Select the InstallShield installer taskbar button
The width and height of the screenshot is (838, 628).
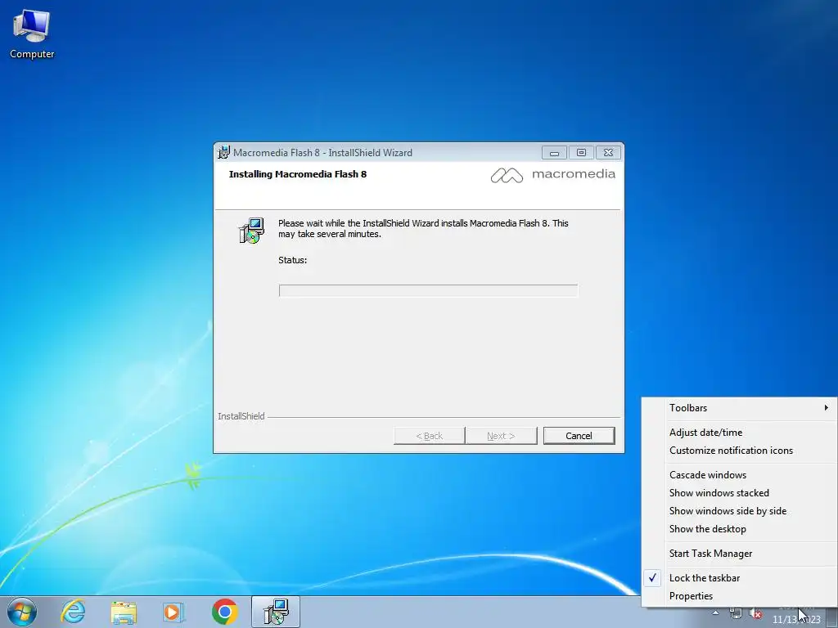276,612
